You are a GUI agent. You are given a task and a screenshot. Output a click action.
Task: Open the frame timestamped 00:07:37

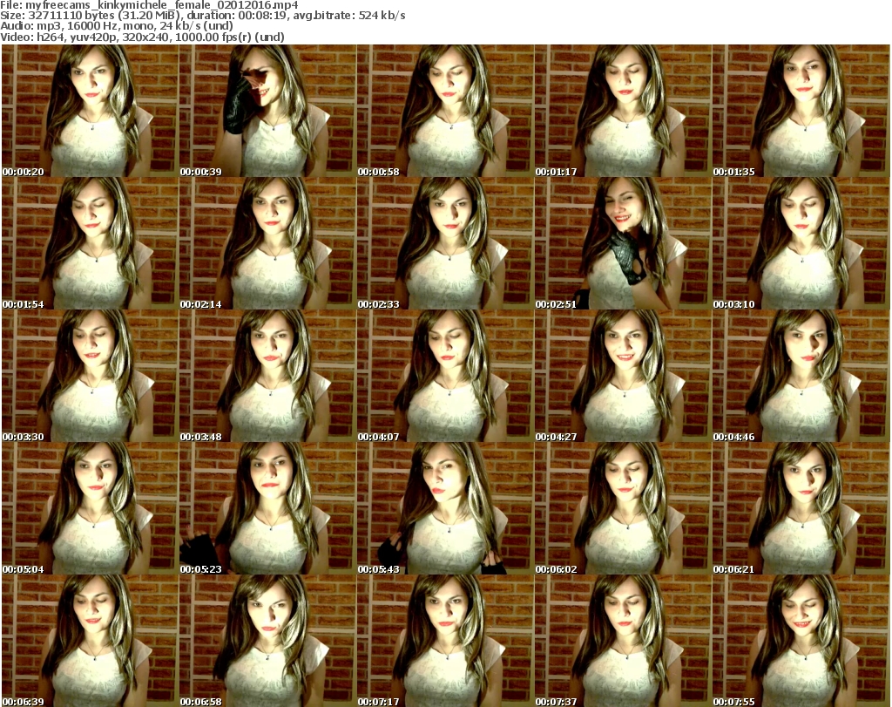coord(623,641)
